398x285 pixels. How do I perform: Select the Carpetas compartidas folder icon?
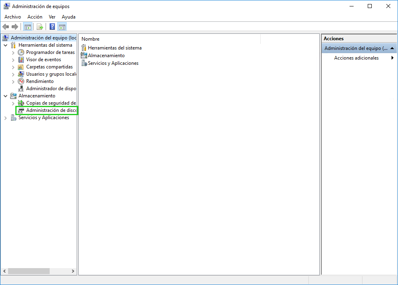(x=21, y=67)
